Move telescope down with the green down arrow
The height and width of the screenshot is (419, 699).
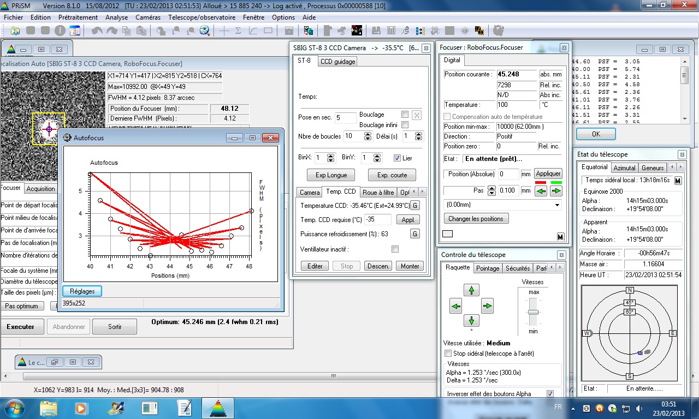point(471,321)
